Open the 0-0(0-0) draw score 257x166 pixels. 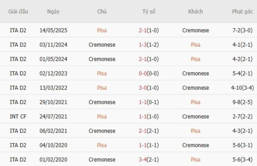(x=149, y=73)
